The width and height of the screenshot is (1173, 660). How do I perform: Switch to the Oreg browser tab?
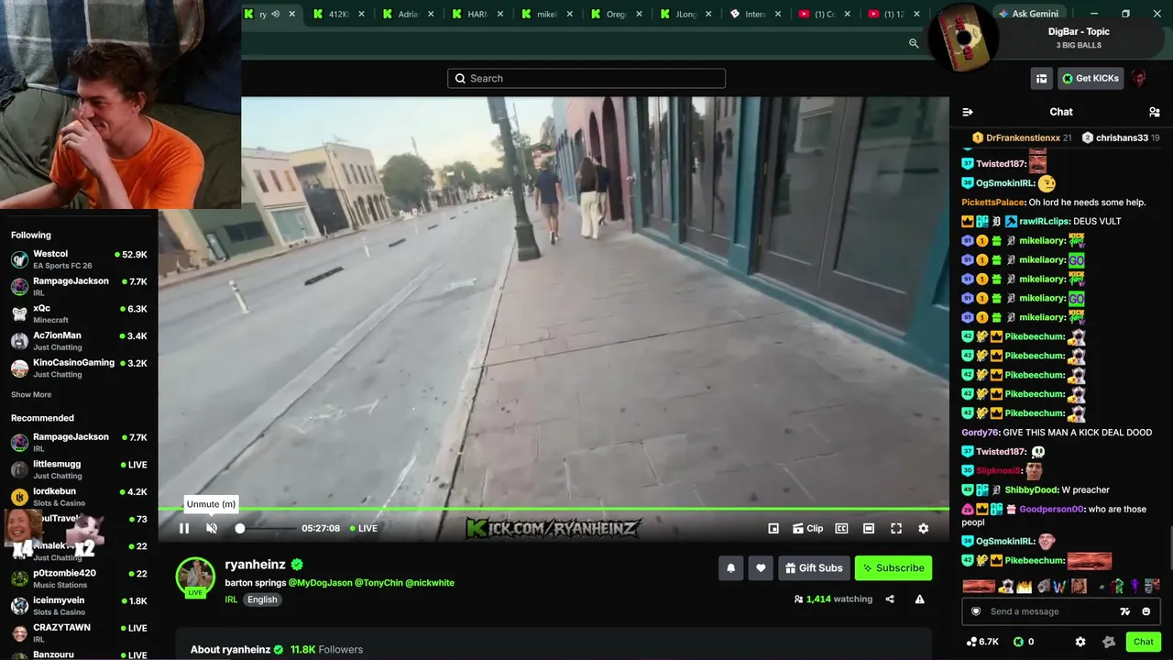click(618, 14)
